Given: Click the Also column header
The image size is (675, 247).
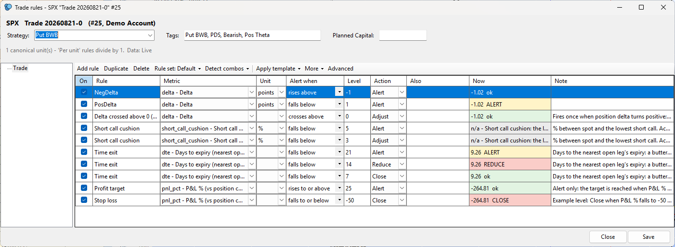Looking at the screenshot, I should click(x=438, y=81).
